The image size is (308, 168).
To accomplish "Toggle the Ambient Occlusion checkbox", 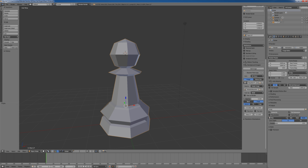I will point(245,59).
